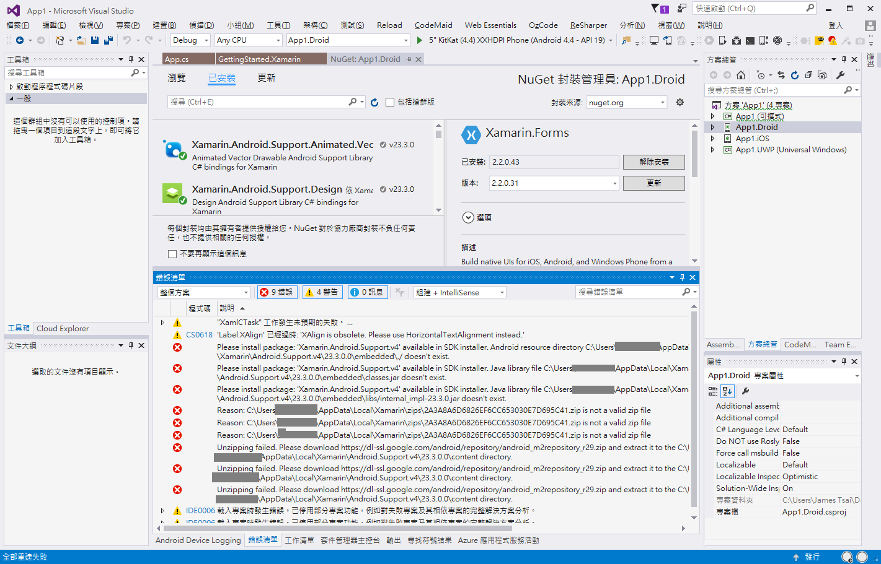
Task: Click Collapse All icon in Solution Explorer
Action: click(808, 75)
